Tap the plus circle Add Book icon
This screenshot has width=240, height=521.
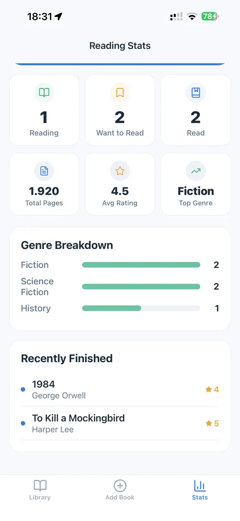[x=120, y=485]
